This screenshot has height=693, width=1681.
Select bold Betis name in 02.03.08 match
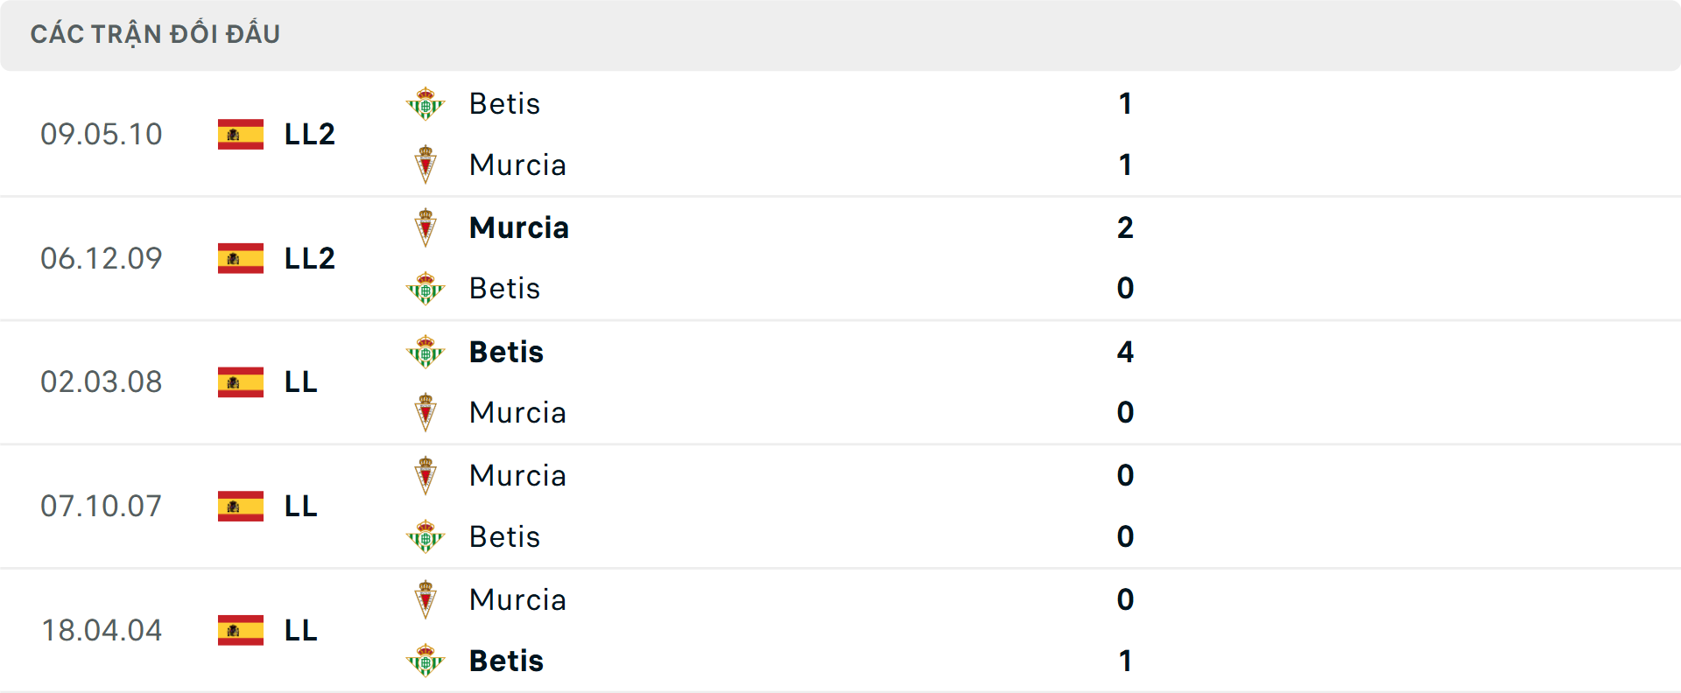(506, 352)
